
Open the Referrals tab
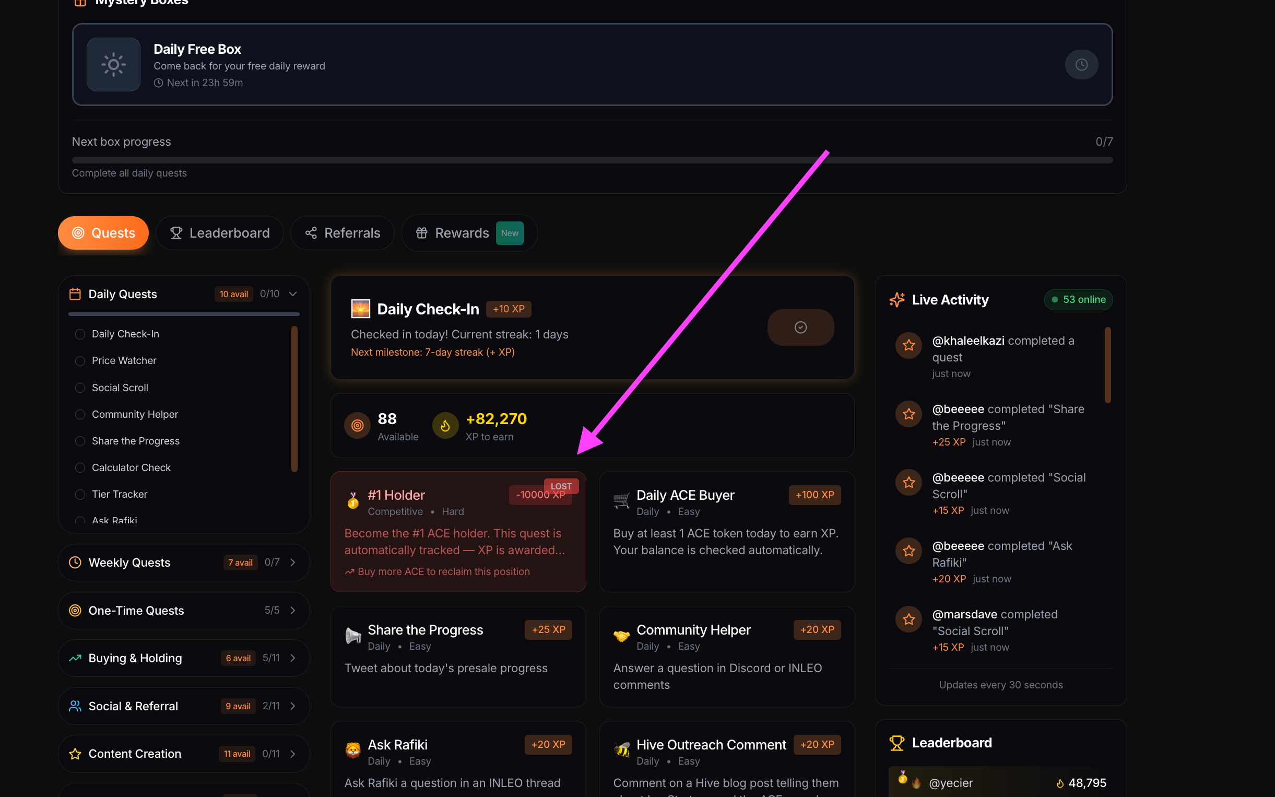point(342,232)
